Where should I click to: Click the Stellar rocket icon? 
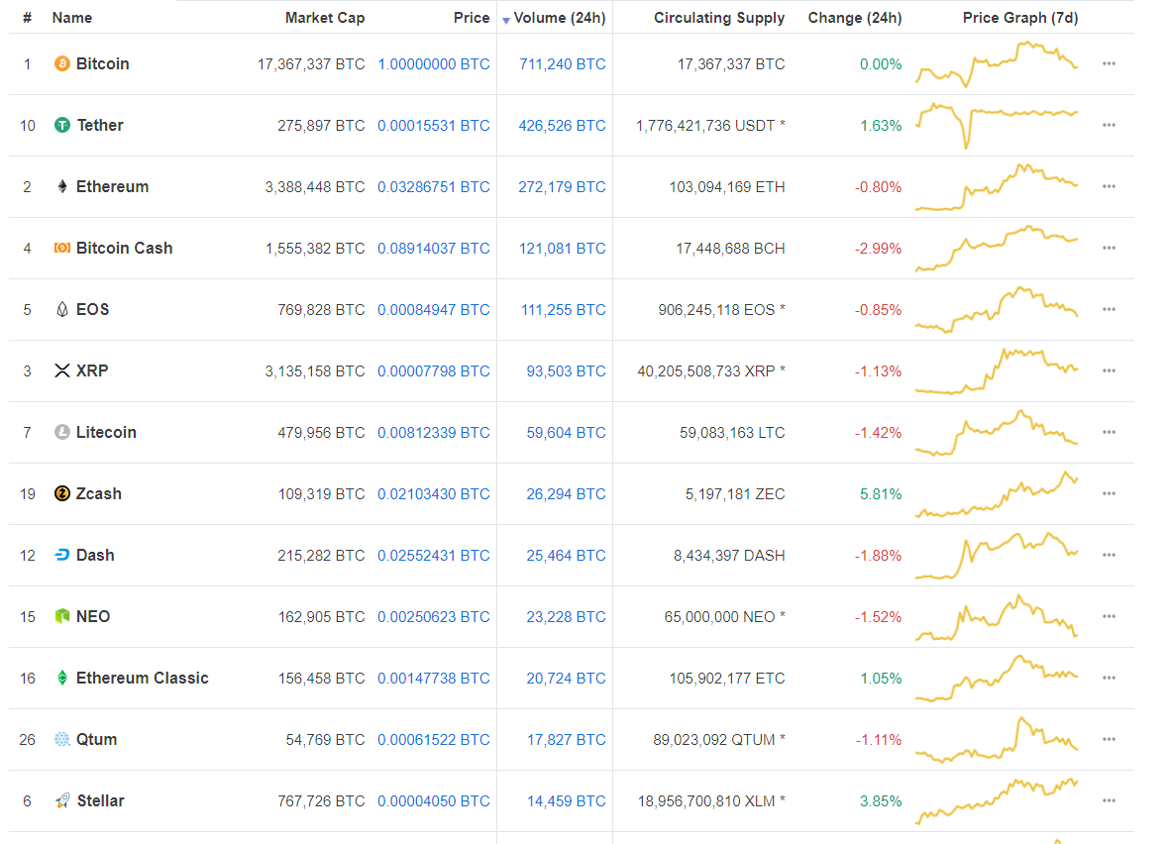pos(62,801)
